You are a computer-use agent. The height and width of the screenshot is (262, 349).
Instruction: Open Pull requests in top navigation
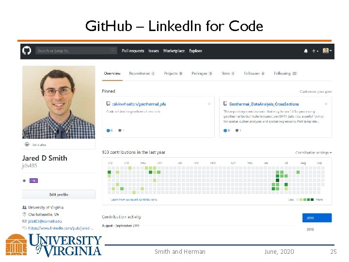[133, 50]
